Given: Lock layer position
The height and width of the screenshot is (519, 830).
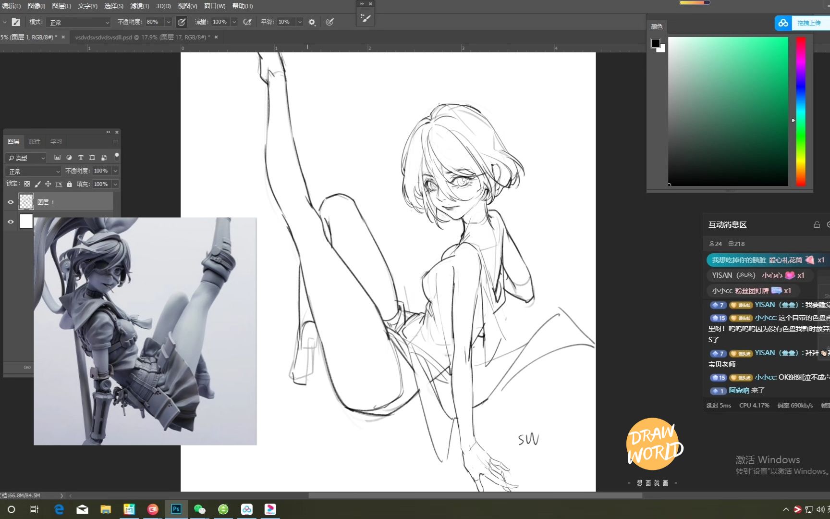Looking at the screenshot, I should tap(48, 184).
